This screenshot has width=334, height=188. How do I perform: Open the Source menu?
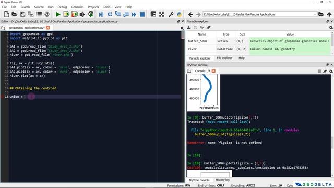39,7
